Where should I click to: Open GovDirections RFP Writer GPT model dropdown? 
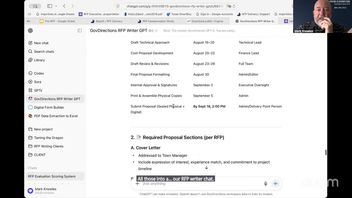(x=124, y=31)
